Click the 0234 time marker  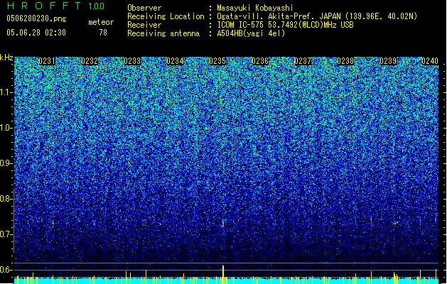(175, 61)
